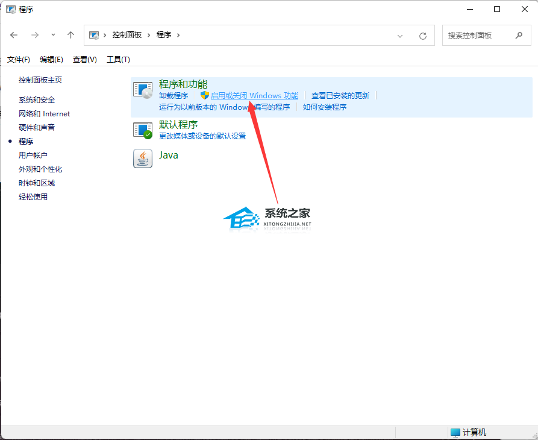
Task: Open the 默认程序 heading
Action: [178, 124]
